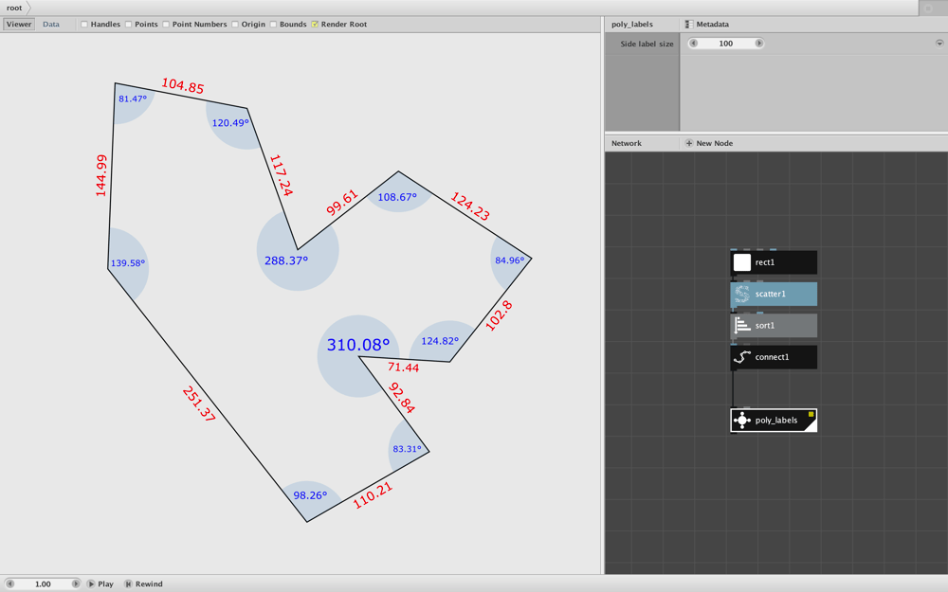Click the Side label size value field
This screenshot has width=948, height=592.
tap(726, 44)
